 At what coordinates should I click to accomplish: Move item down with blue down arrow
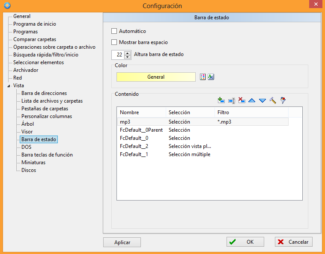point(262,101)
